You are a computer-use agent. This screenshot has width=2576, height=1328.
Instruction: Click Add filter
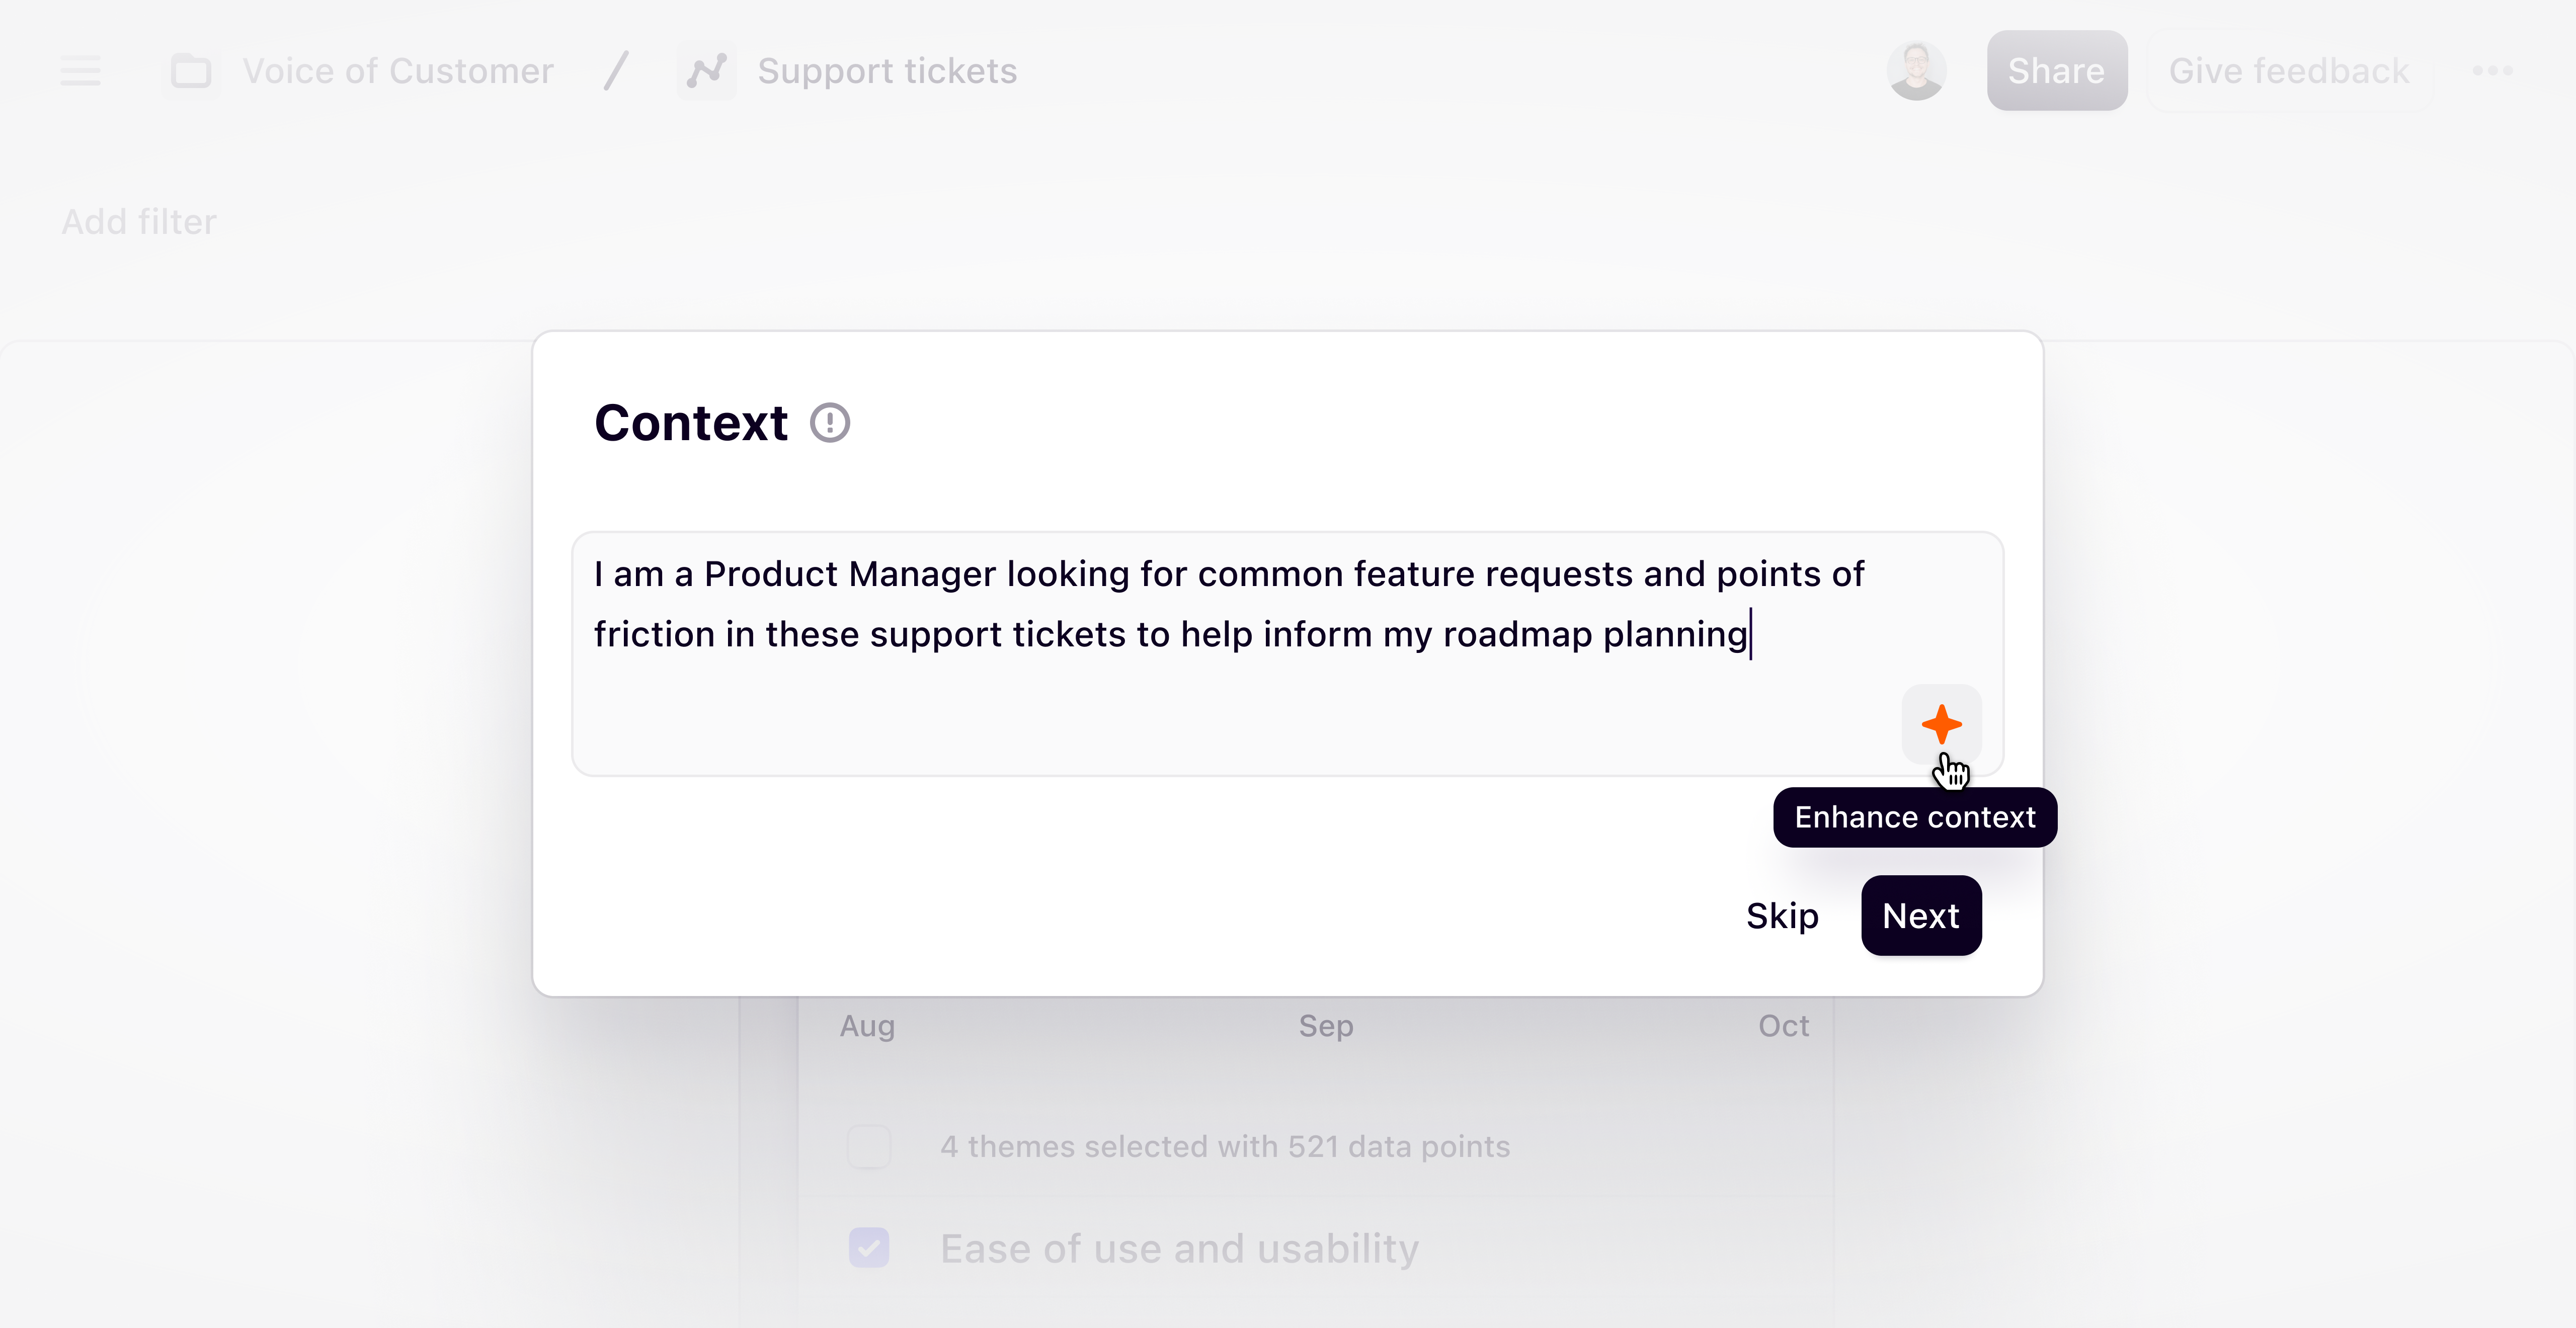point(139,221)
